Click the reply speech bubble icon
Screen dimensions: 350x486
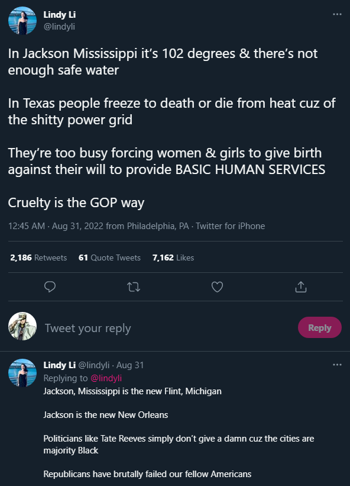[50, 287]
